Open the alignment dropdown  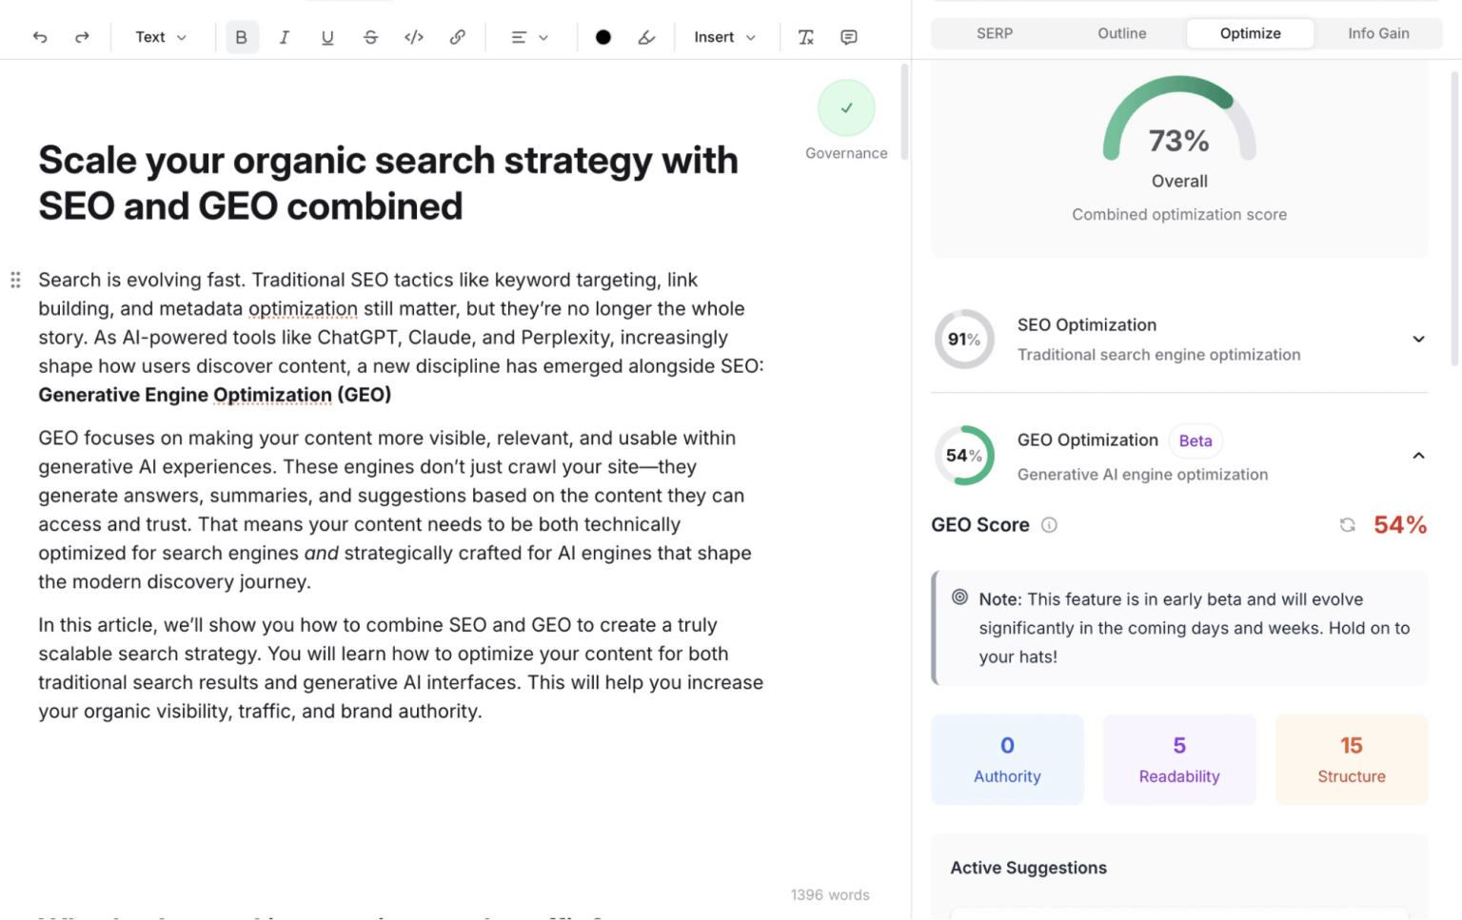click(x=528, y=36)
